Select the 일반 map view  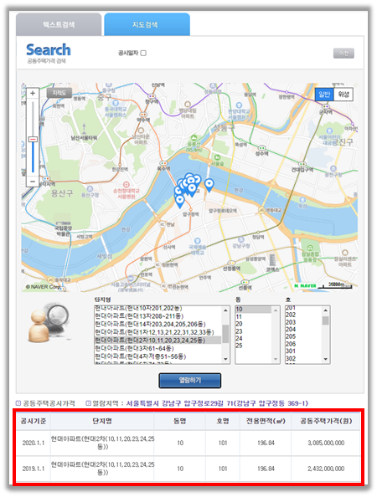(x=324, y=95)
